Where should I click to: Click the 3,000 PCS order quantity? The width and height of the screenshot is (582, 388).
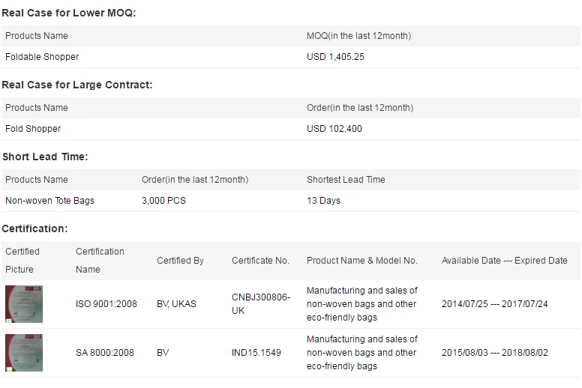[163, 201]
